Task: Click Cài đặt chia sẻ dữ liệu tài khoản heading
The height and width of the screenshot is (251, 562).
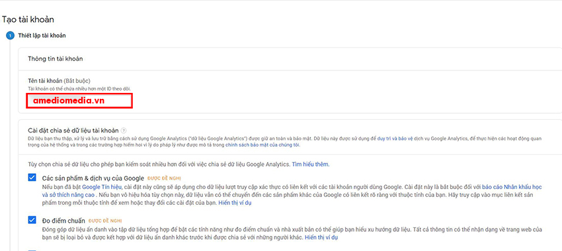Action: coord(73,130)
